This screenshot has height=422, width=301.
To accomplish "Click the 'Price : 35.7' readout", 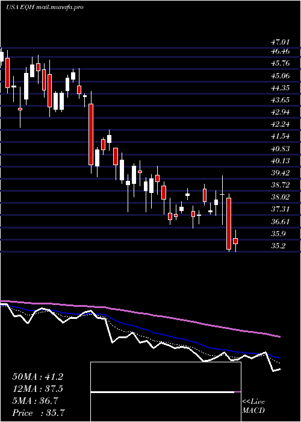I will point(39,413).
